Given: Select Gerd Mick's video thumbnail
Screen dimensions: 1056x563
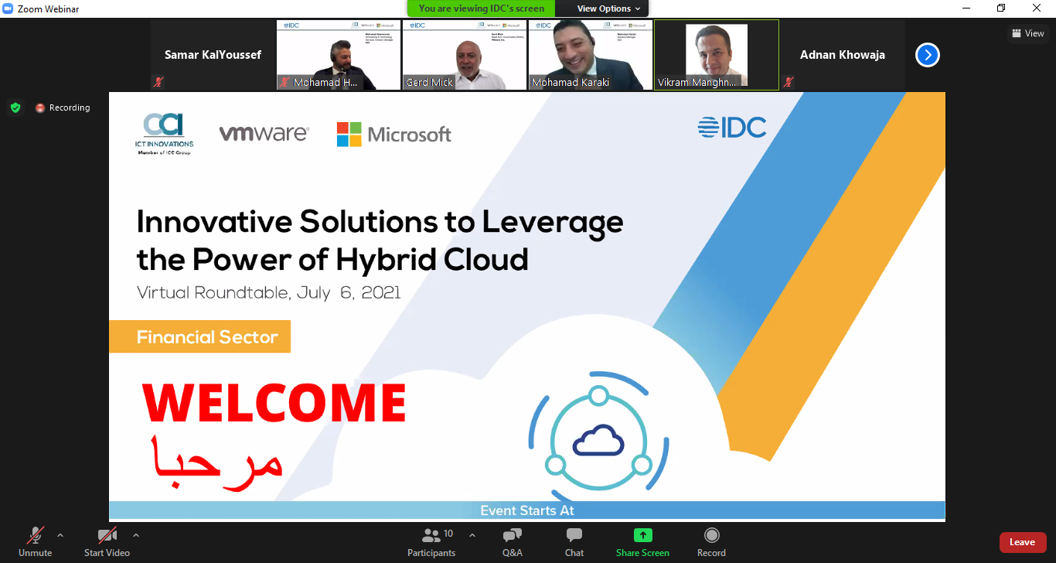Looking at the screenshot, I should coord(465,55).
